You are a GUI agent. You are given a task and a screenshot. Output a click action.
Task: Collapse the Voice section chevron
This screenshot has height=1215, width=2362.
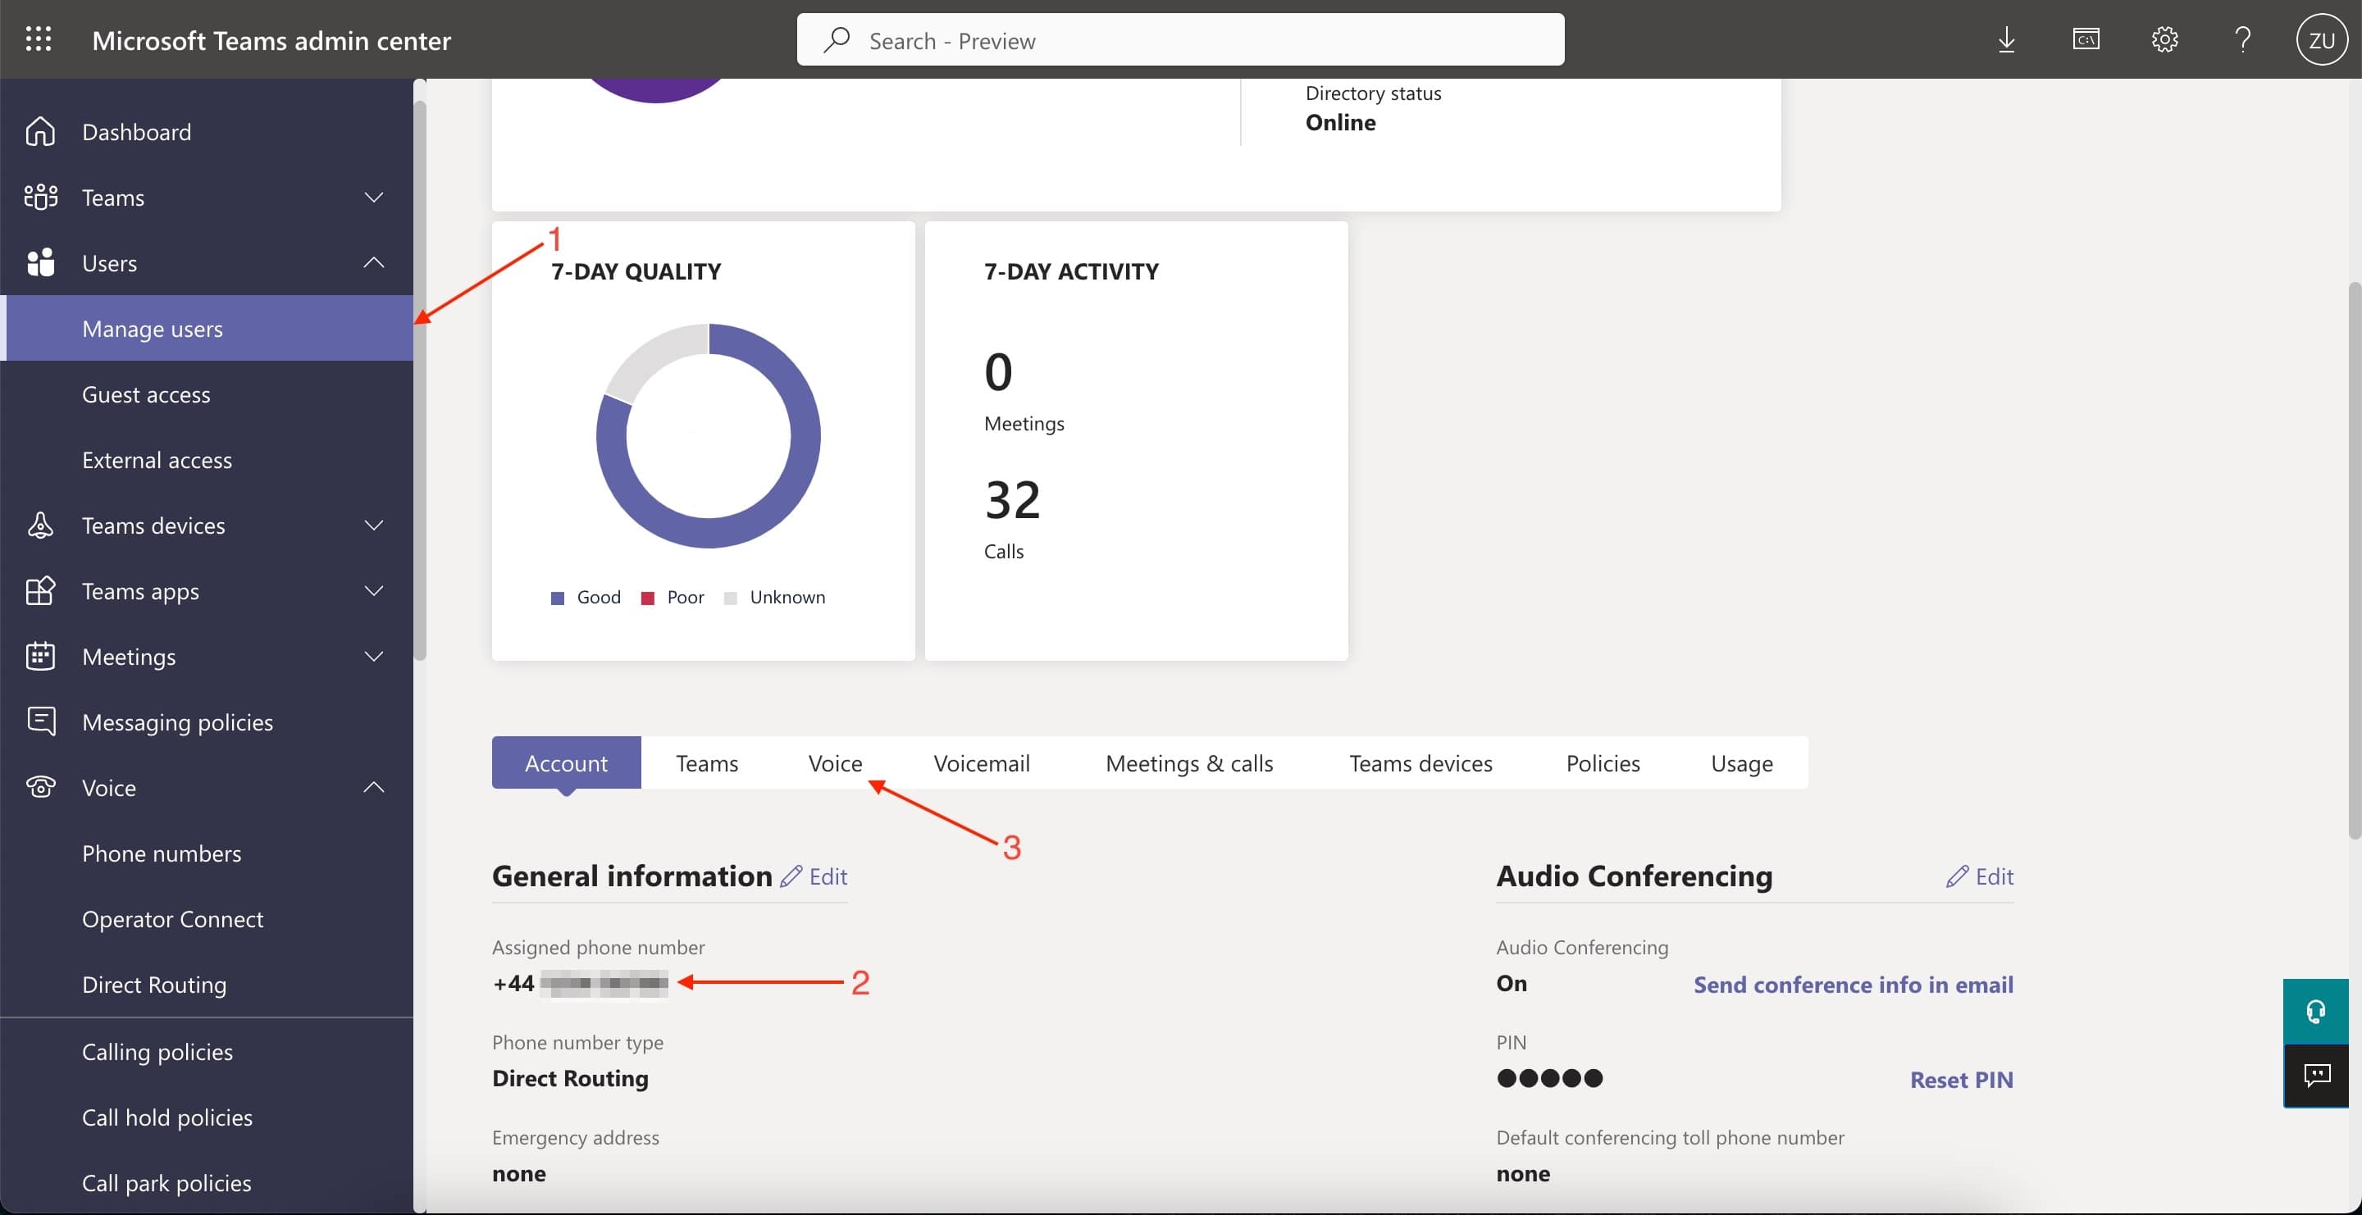tap(373, 787)
